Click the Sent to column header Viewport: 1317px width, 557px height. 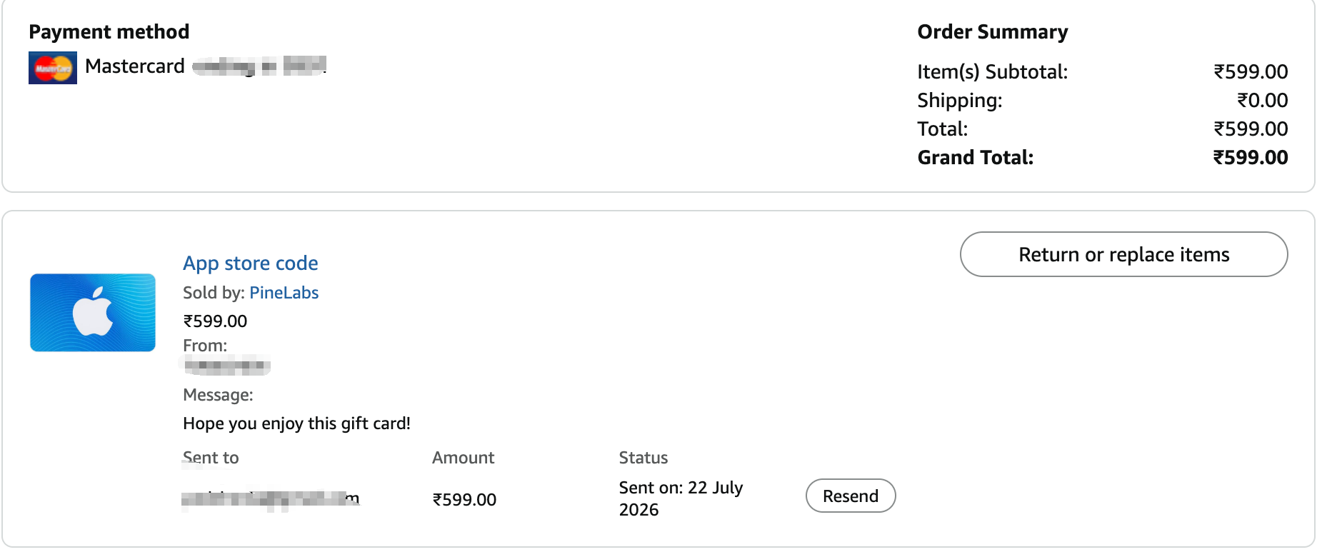(211, 458)
